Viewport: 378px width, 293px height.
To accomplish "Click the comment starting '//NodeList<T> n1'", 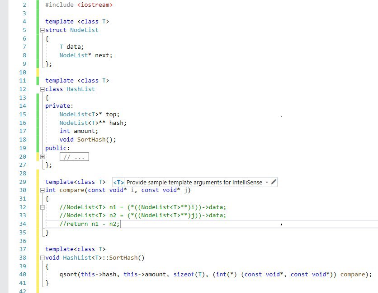I will coord(143,207).
